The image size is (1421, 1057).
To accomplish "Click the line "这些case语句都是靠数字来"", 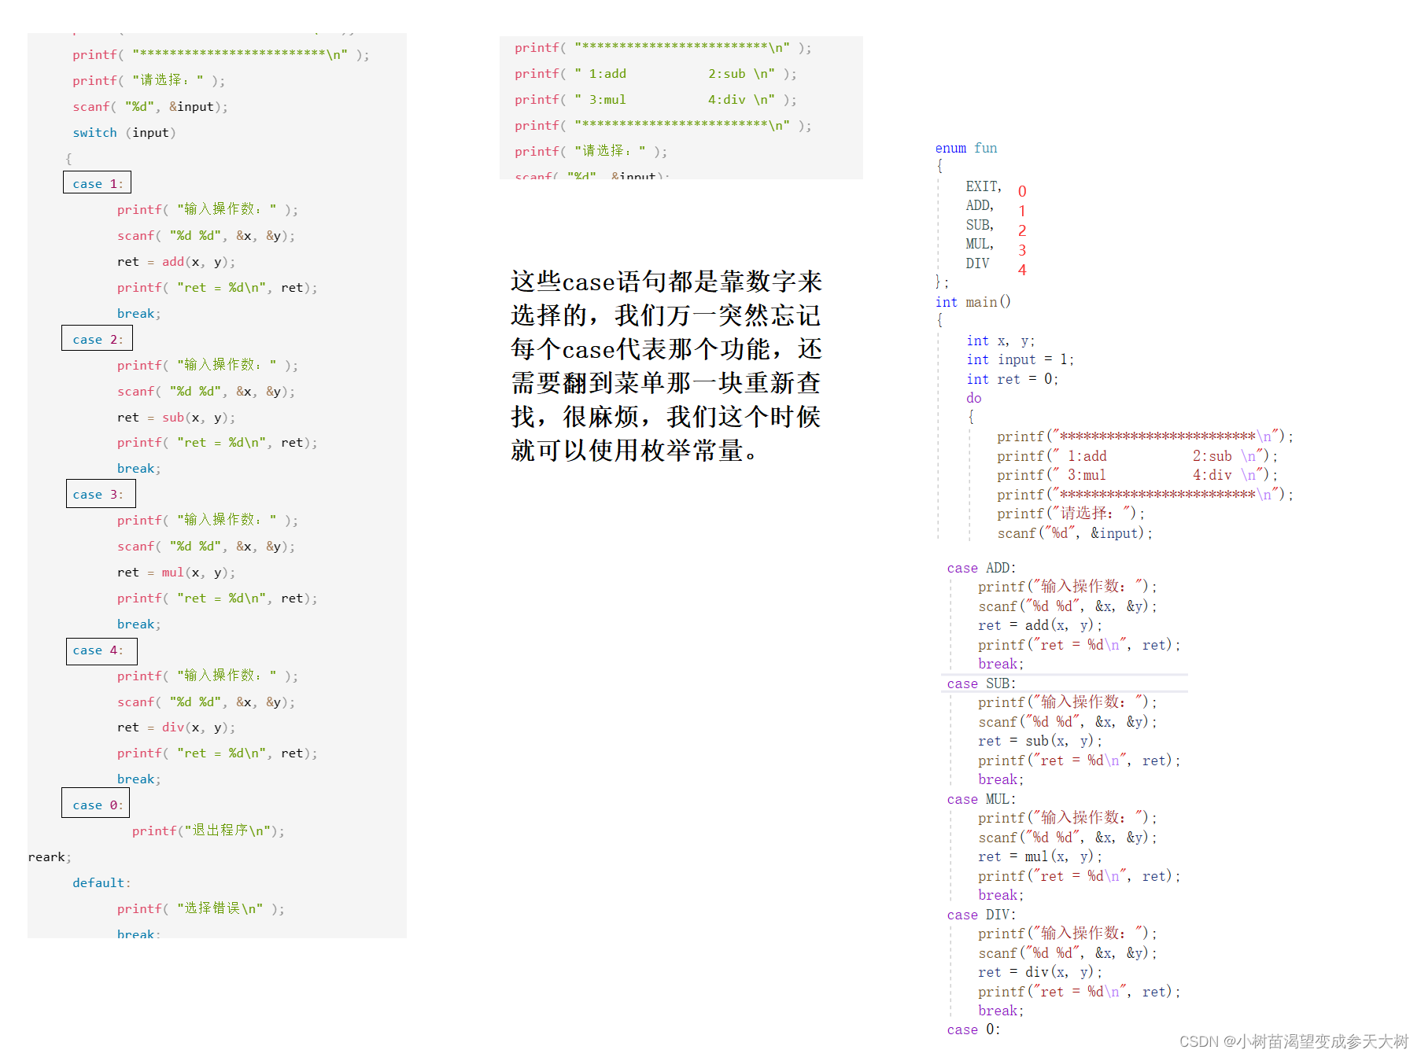I will (x=666, y=282).
